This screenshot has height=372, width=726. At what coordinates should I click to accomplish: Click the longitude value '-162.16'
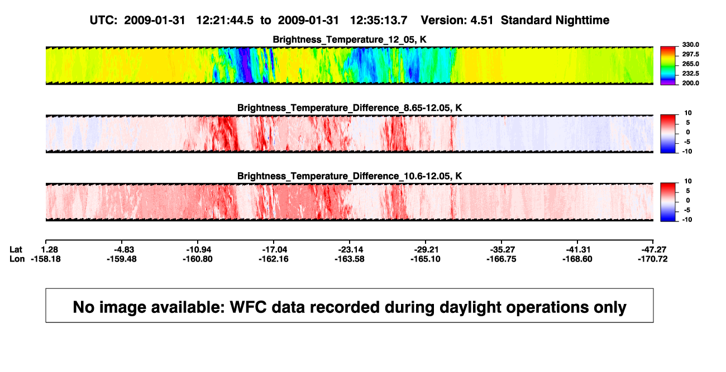(x=273, y=259)
